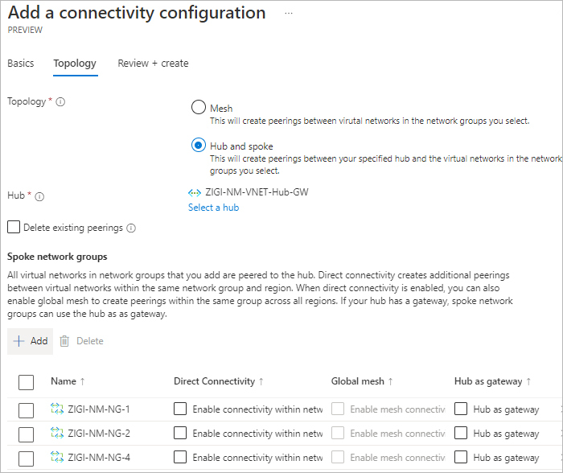Click the ZIGI-NM-NG-4 network group icon

pos(57,457)
